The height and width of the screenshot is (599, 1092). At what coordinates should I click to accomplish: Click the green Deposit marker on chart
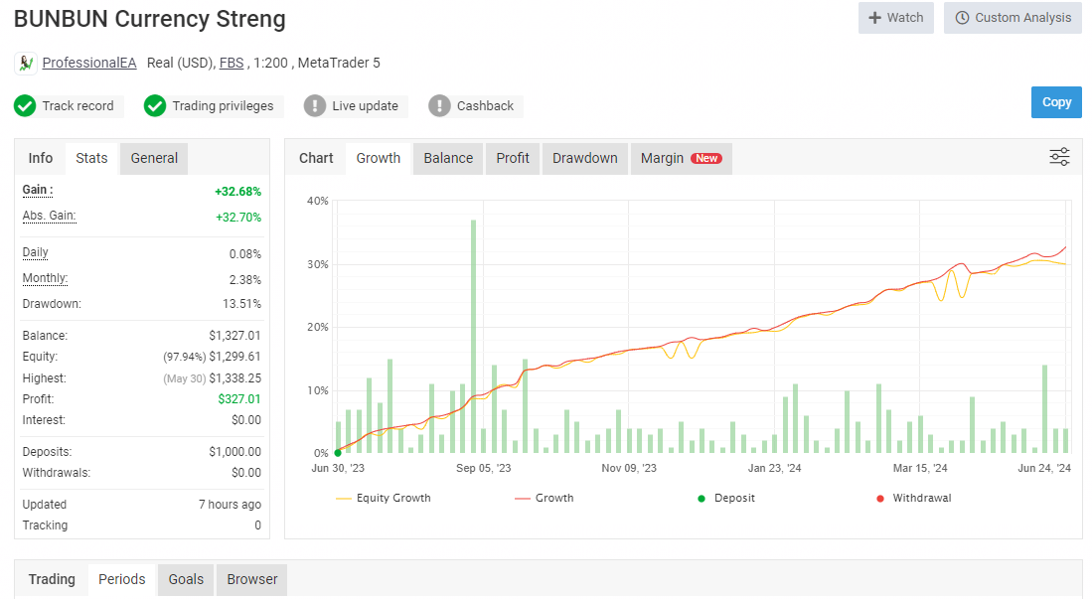(338, 453)
